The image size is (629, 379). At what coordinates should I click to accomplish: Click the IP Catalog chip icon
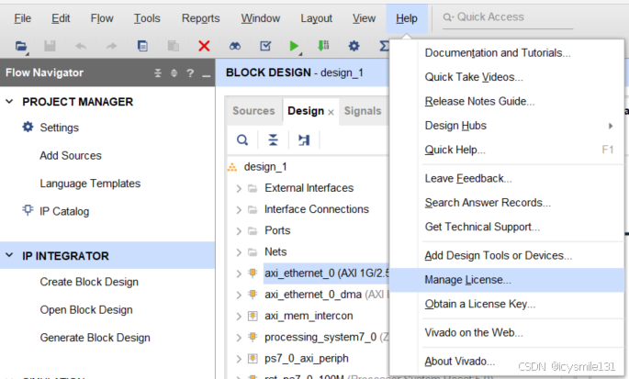28,210
